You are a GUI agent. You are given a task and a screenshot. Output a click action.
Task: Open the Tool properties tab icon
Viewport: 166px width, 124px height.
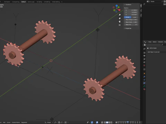(x=144, y=49)
